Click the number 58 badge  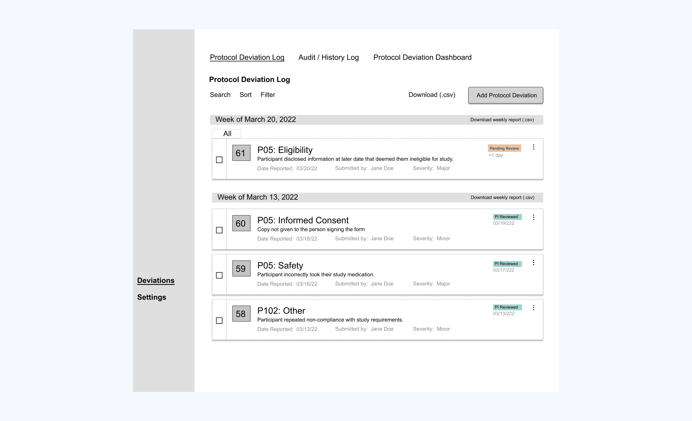coord(241,314)
